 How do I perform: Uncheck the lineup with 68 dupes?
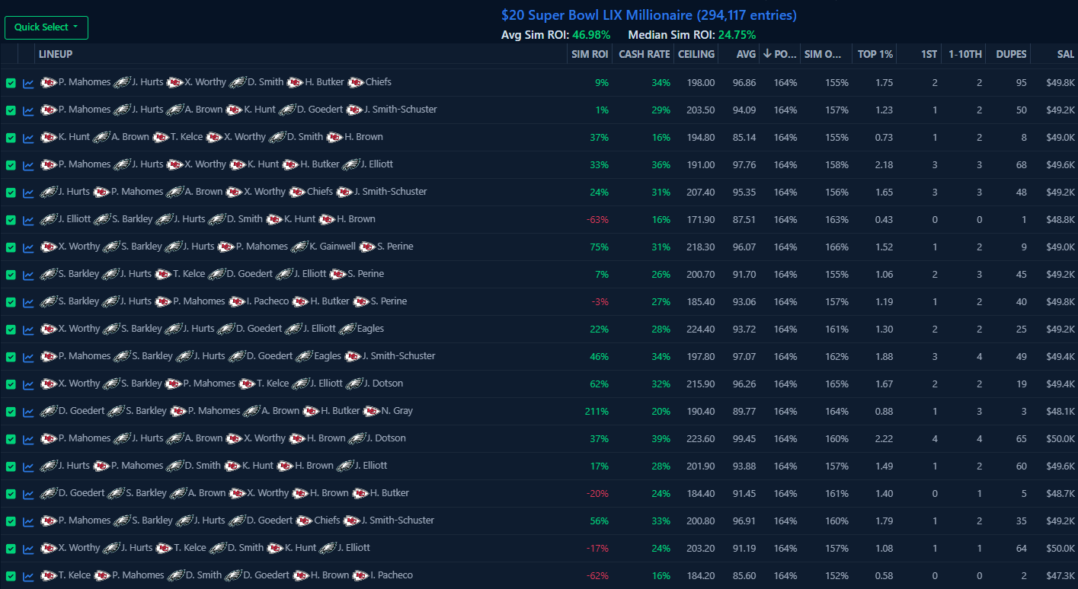[11, 165]
